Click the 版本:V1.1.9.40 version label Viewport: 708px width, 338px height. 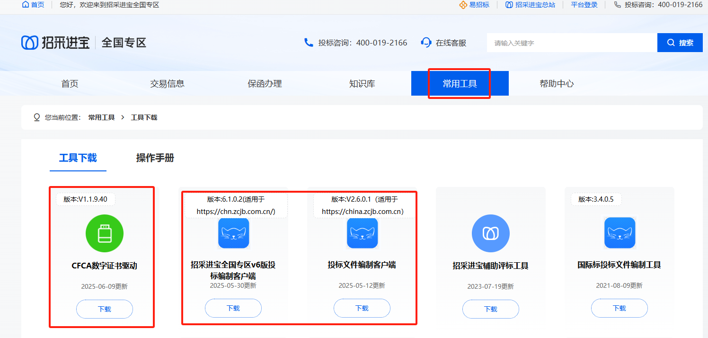click(x=86, y=199)
